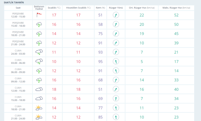201x121 pixels.
Task: Click the 'PERŞEMBE 12.00 - 15.00' time cell
Action: 18,15
